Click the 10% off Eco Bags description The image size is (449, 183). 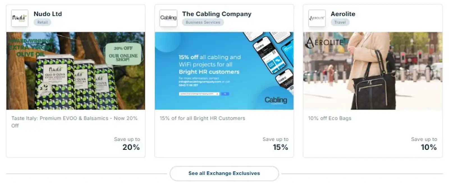(330, 118)
